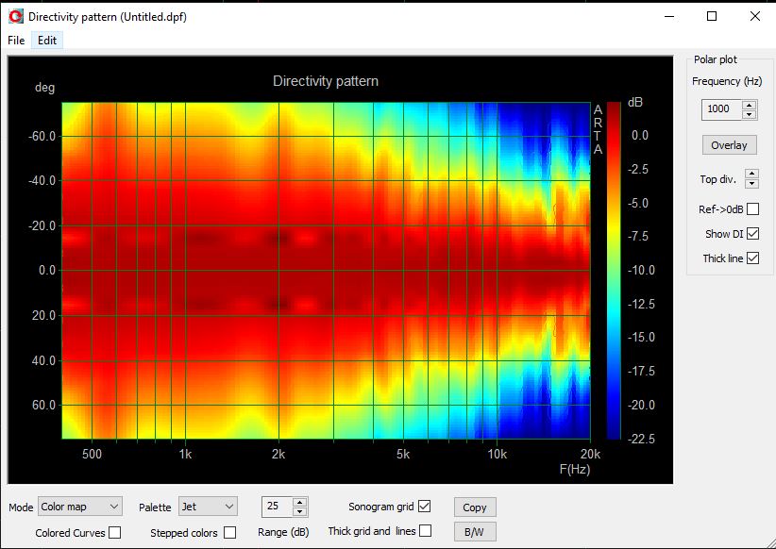776x549 pixels.
Task: Minimize the Directivity pattern window
Action: pyautogui.click(x=669, y=16)
